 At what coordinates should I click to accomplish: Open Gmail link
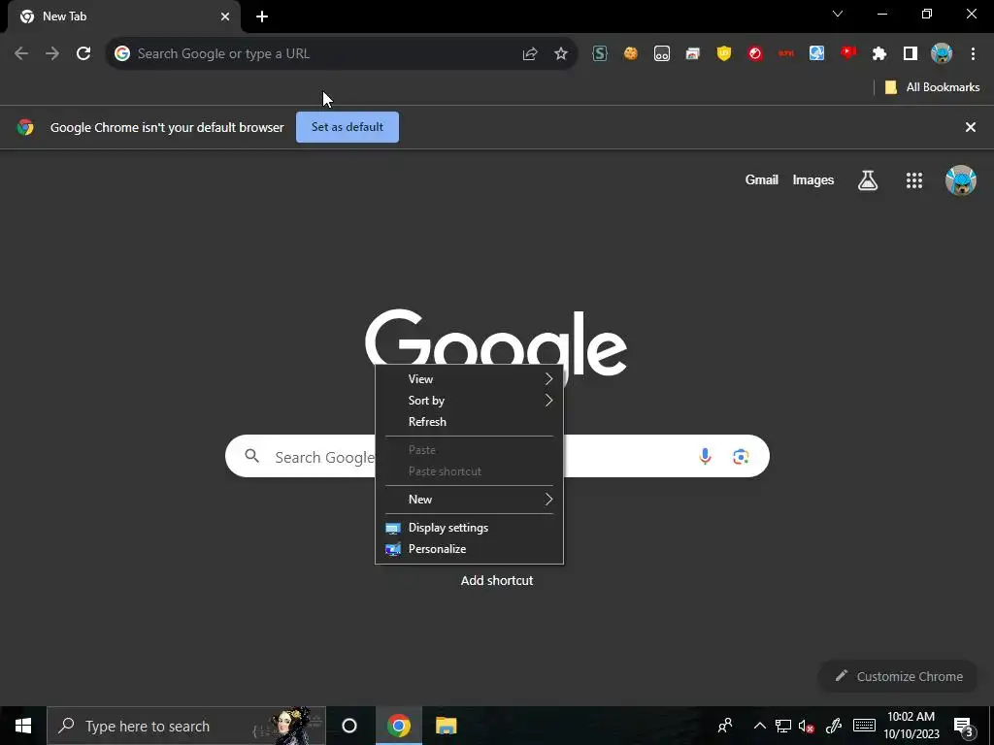click(761, 179)
